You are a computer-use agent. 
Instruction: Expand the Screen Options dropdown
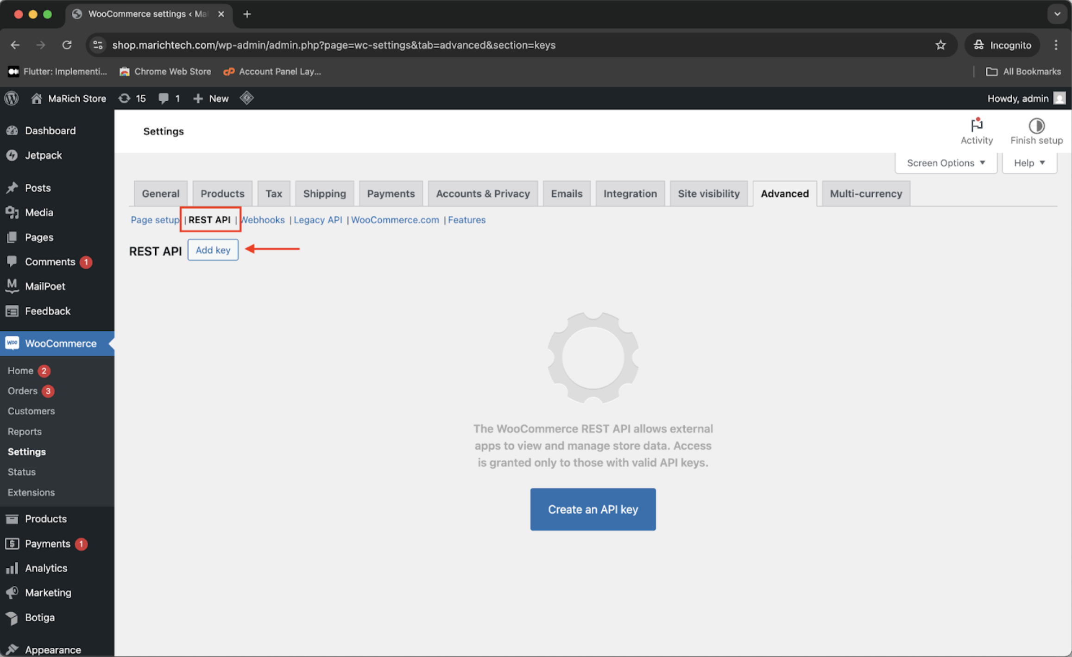pos(946,163)
